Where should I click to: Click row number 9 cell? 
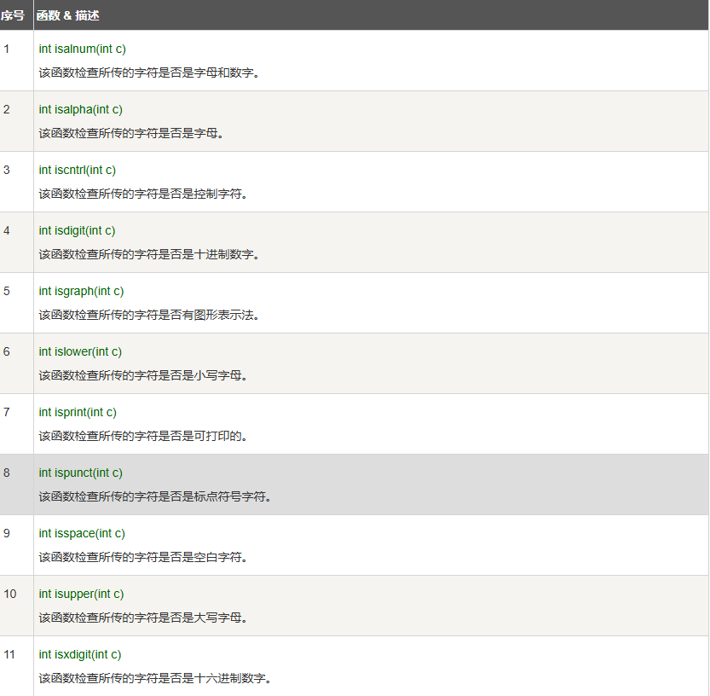pyautogui.click(x=17, y=545)
